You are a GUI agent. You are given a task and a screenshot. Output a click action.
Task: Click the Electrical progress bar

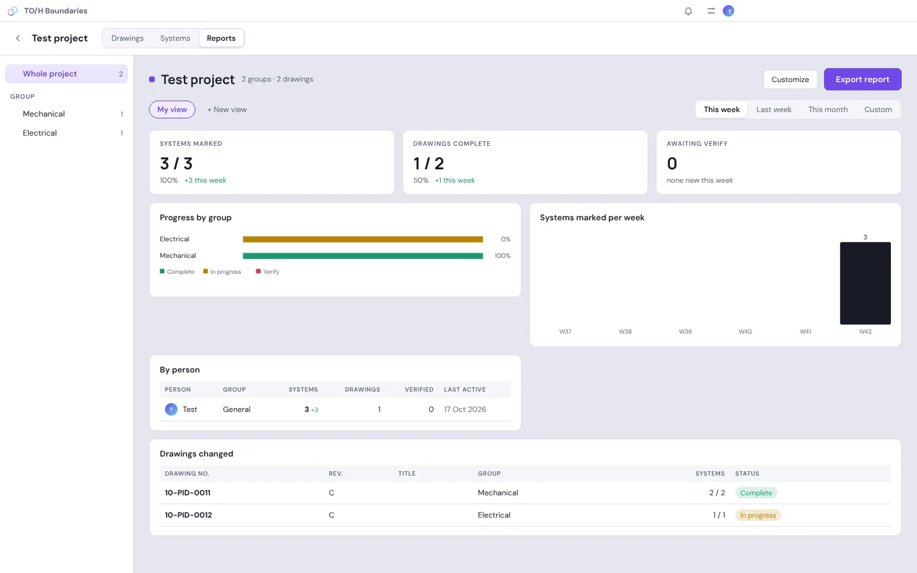click(x=363, y=239)
